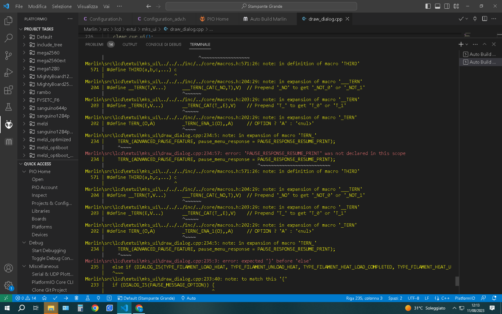502x314 pixels.
Task: Open the Source Control view
Action: click(8, 56)
